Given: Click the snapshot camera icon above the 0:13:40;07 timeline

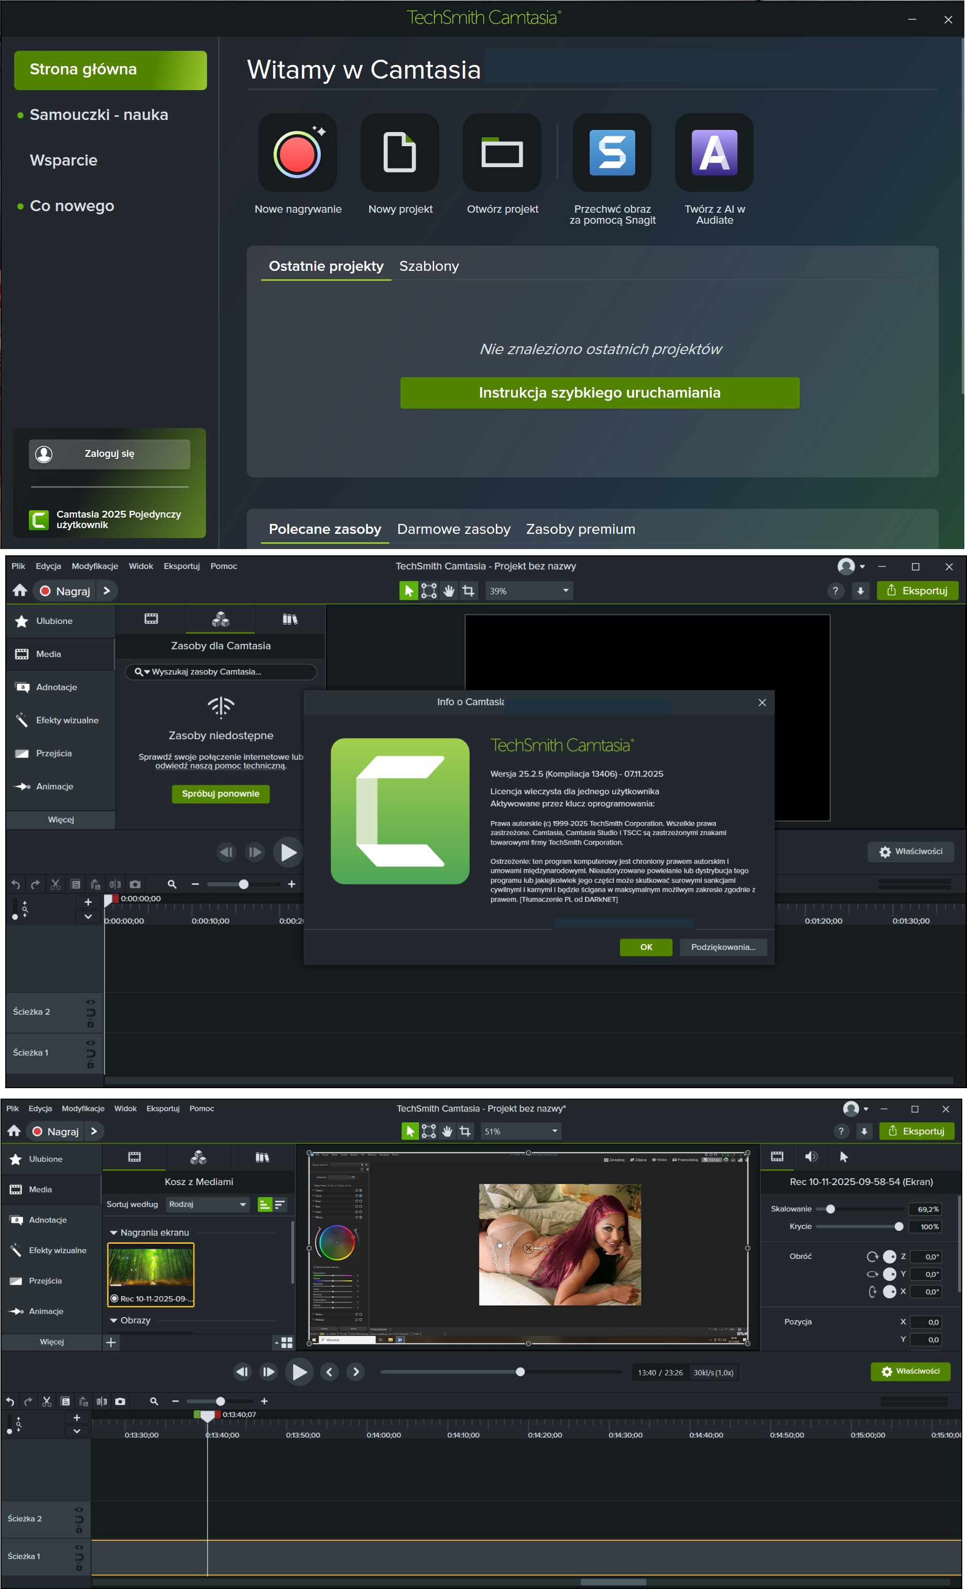Looking at the screenshot, I should pos(120,1401).
